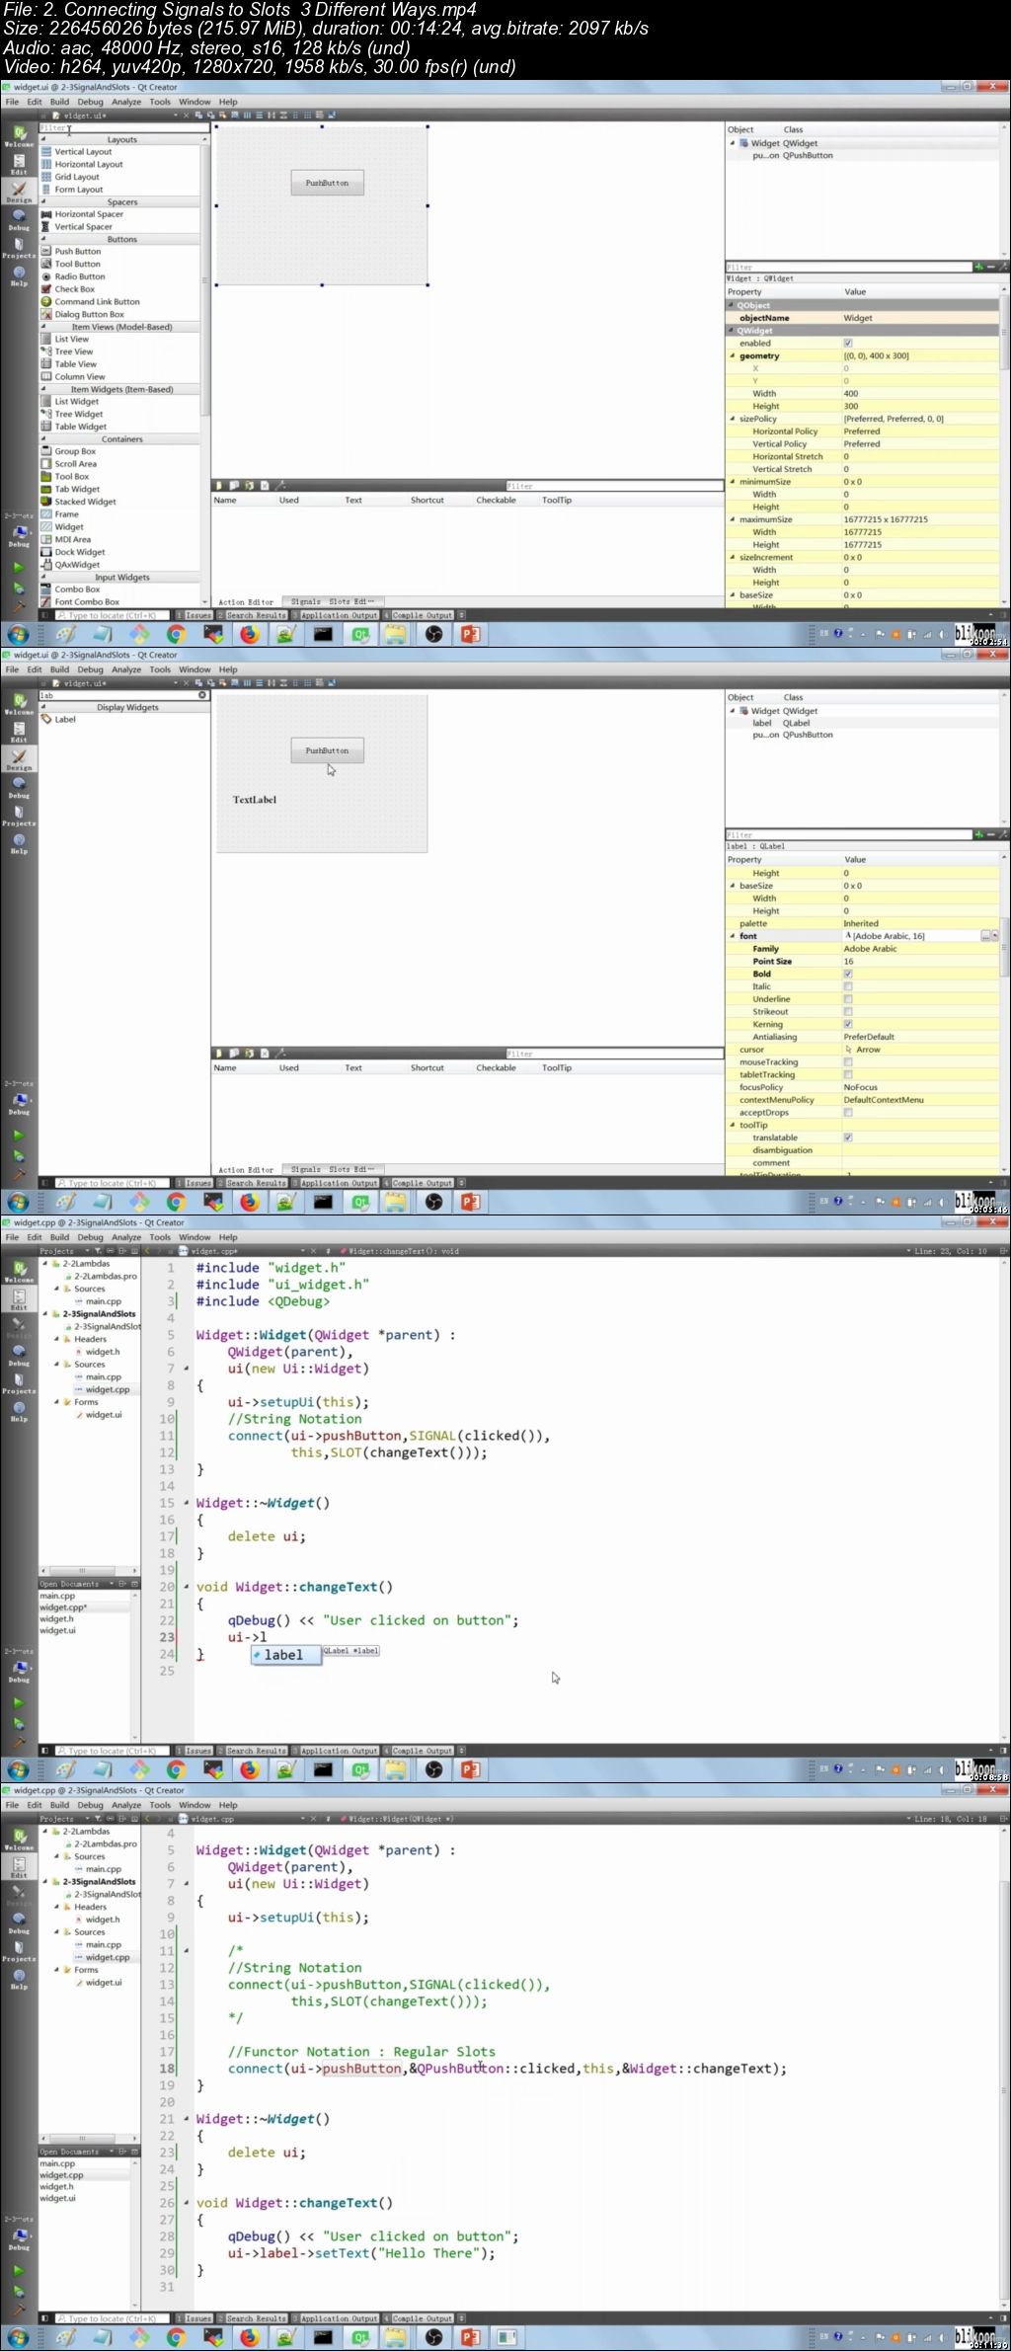Collapse the font property group
1011x2351 pixels.
click(733, 936)
